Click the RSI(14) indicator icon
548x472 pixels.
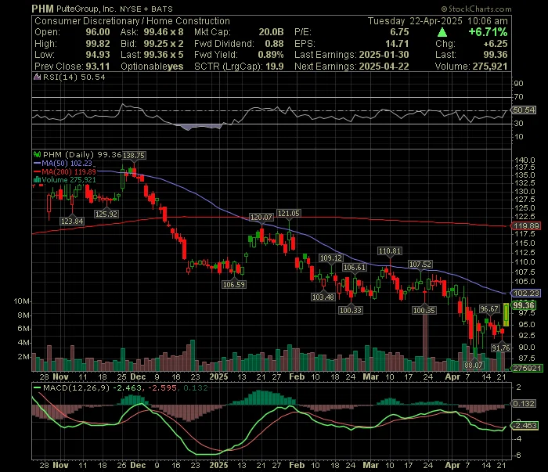point(37,77)
